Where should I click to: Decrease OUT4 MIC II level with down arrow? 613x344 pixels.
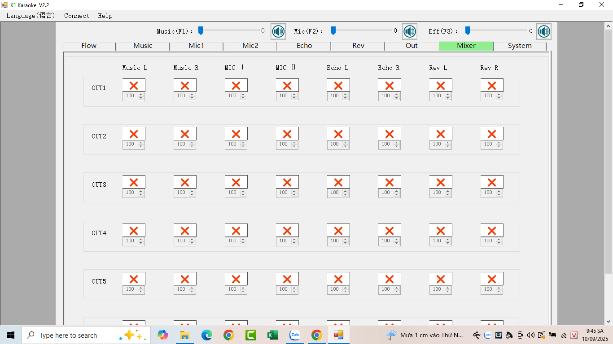coord(294,243)
